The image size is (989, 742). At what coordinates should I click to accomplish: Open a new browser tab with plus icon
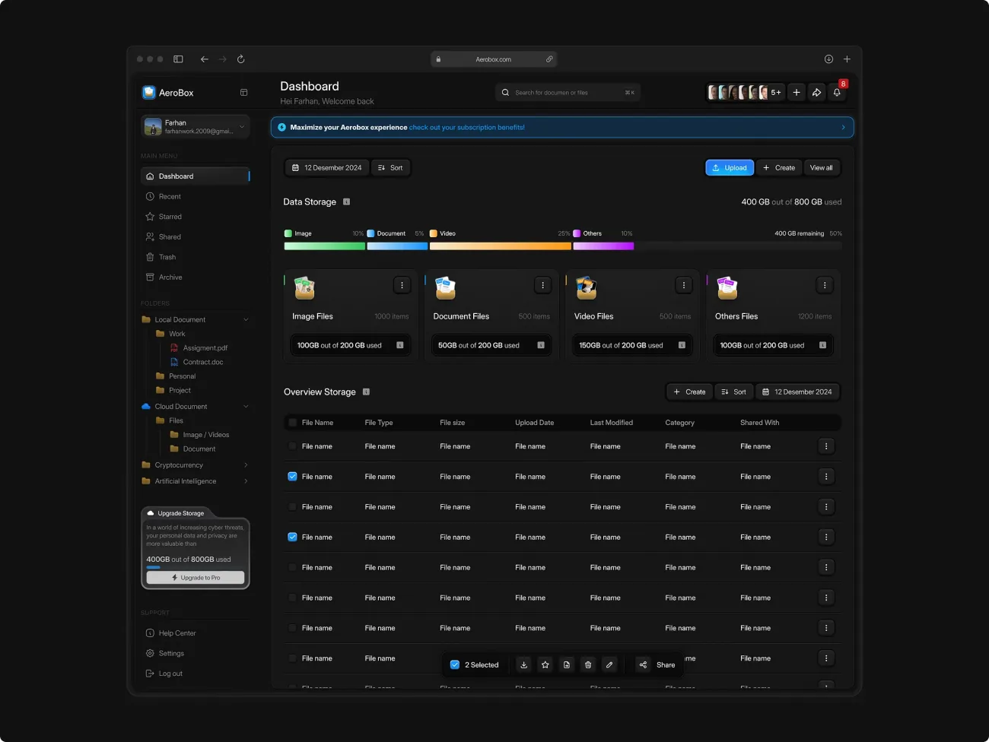pyautogui.click(x=847, y=59)
